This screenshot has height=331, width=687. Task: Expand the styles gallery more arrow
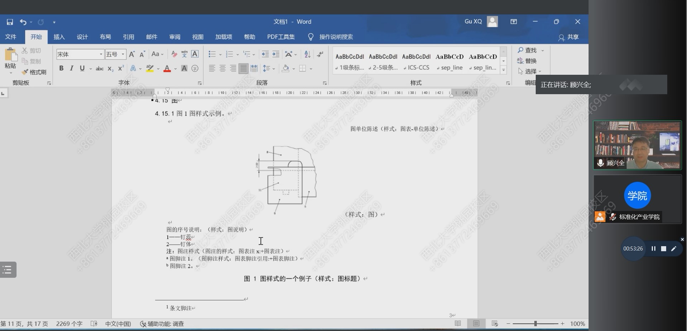[503, 70]
